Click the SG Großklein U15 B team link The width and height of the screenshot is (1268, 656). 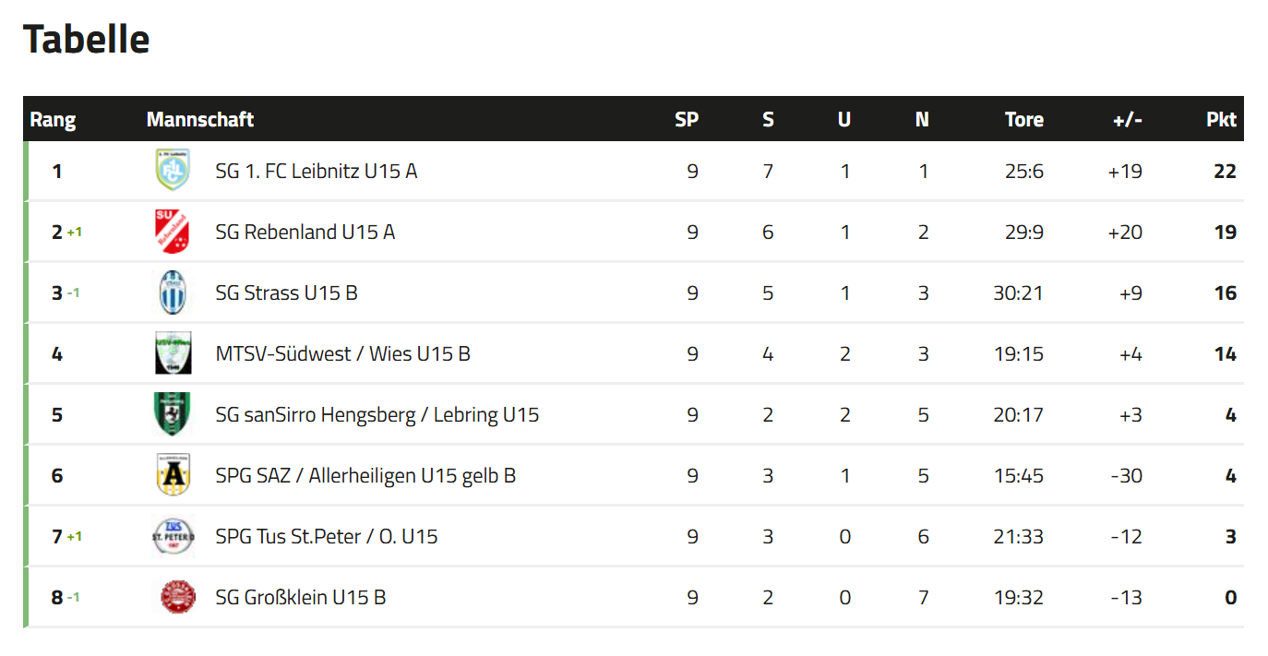point(301,597)
